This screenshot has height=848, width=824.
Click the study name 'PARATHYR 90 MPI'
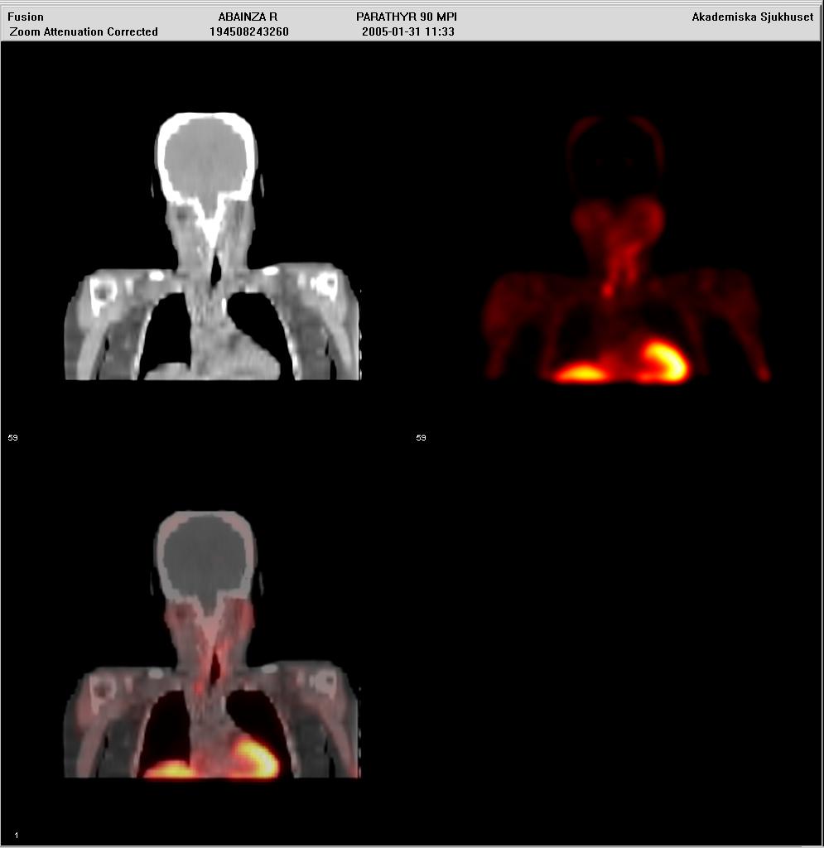(407, 17)
